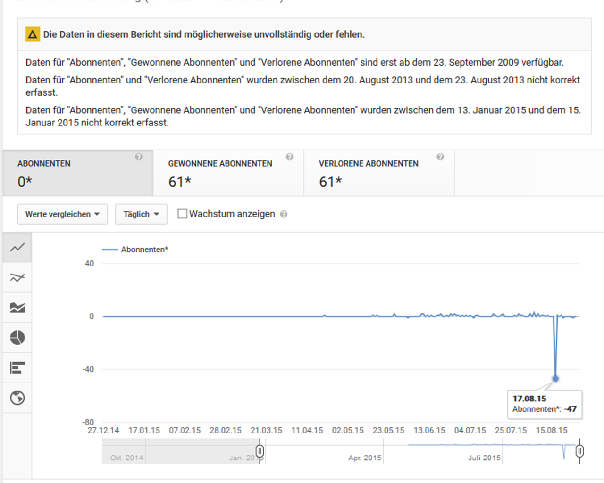The width and height of the screenshot is (604, 483).
Task: Click help icon on Abonnenten tab
Action: (x=139, y=157)
